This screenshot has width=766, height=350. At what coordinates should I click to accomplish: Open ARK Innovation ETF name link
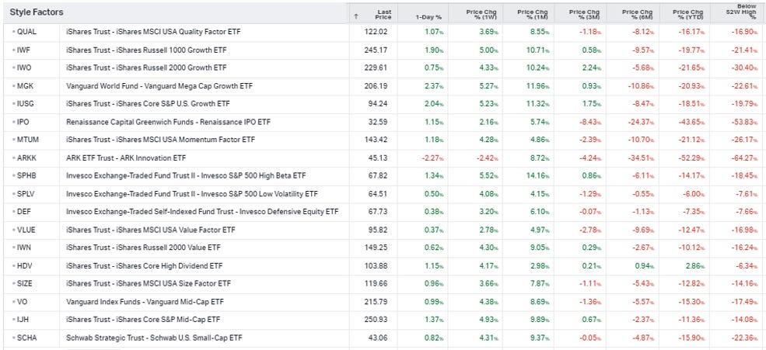(126, 158)
